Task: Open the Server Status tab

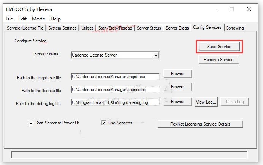Action: (149, 28)
